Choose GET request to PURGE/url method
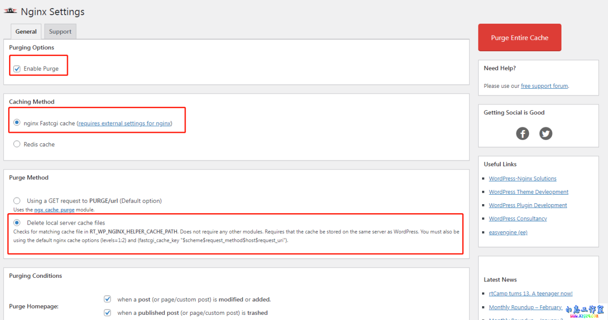Screen dimensions: 608x320 point(17,201)
